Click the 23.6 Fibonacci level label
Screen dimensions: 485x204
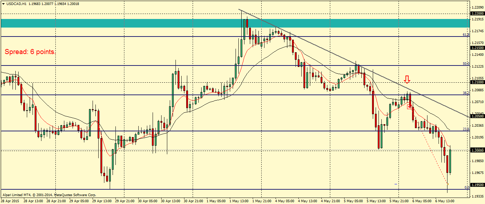466,129
